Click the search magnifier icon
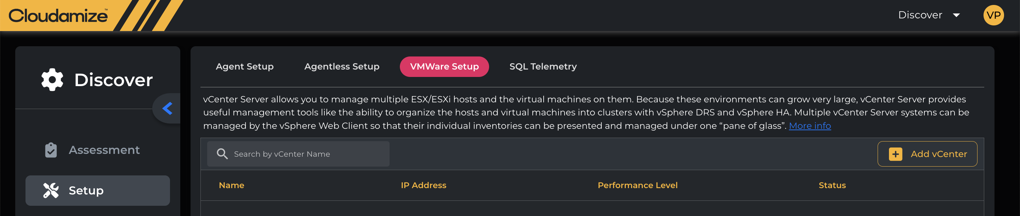The image size is (1020, 216). coord(222,154)
